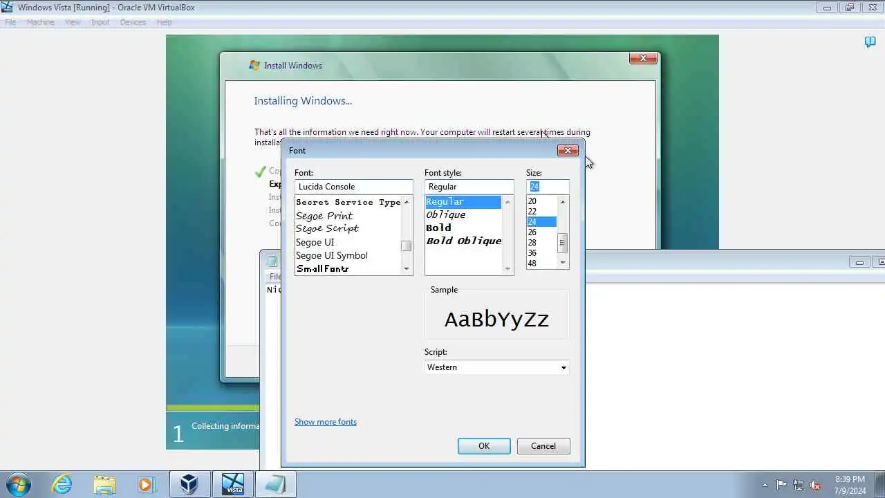Click the Notepad File menu
This screenshot has width=885, height=498.
[x=274, y=277]
